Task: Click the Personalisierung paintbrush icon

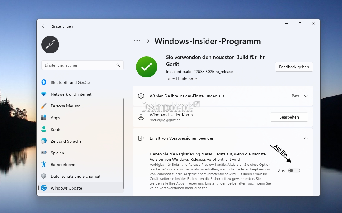Action: pyautogui.click(x=44, y=106)
